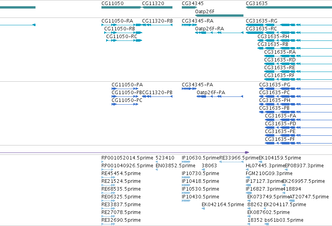Click EST HL07445.3prime
The image size is (332, 226).
click(x=247, y=170)
